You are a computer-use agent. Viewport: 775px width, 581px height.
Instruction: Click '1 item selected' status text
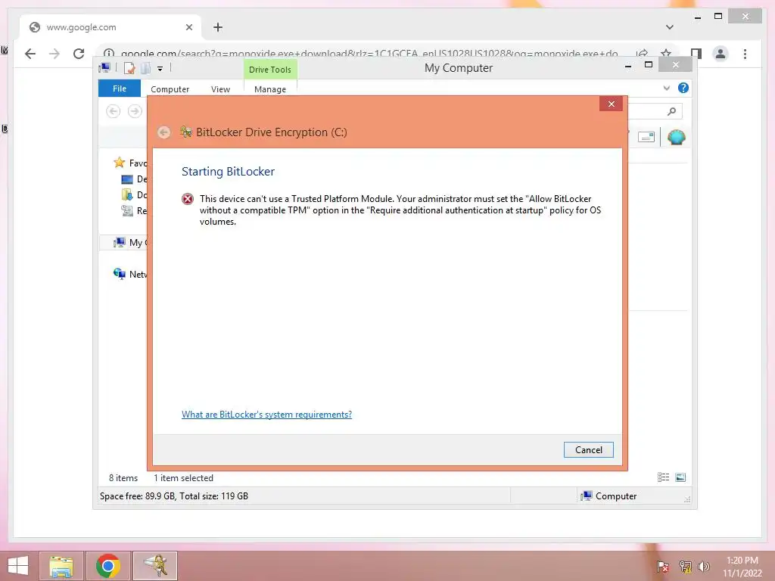tap(183, 478)
